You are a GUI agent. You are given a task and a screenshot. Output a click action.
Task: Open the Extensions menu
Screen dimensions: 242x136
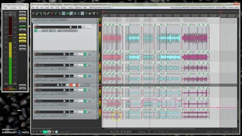pos(78,8)
